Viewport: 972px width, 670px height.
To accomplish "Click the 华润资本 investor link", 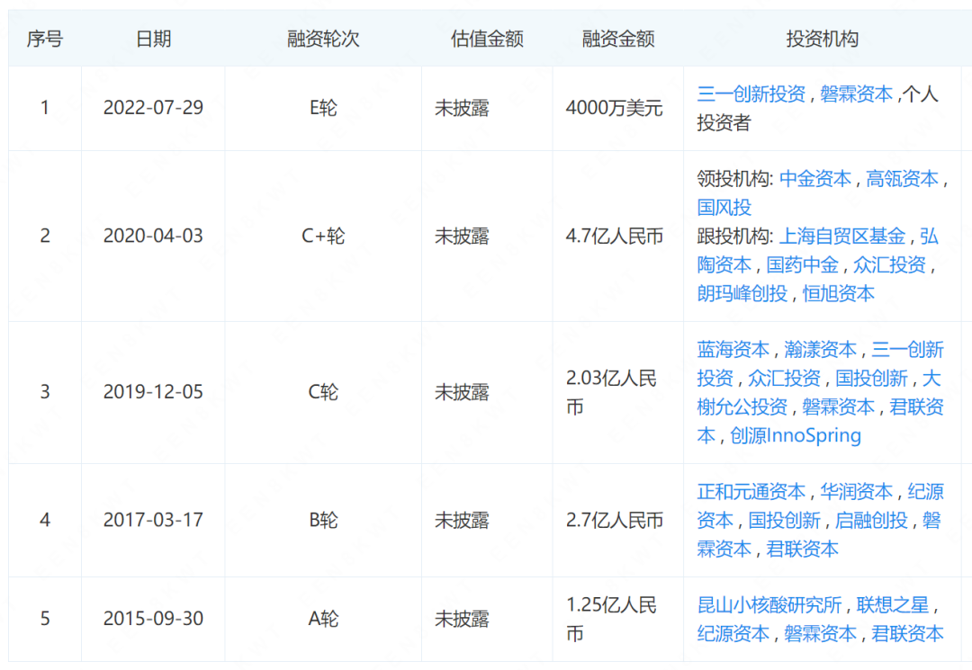I will coord(856,492).
